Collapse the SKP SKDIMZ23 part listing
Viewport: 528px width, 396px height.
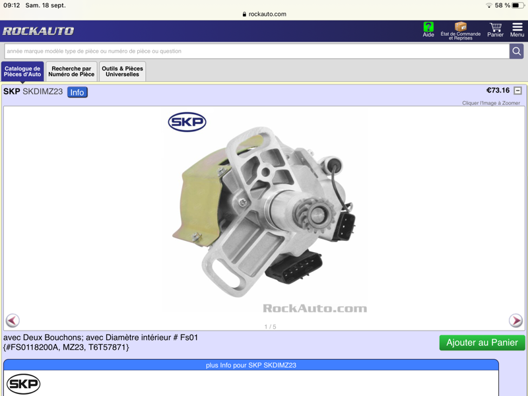pos(518,90)
